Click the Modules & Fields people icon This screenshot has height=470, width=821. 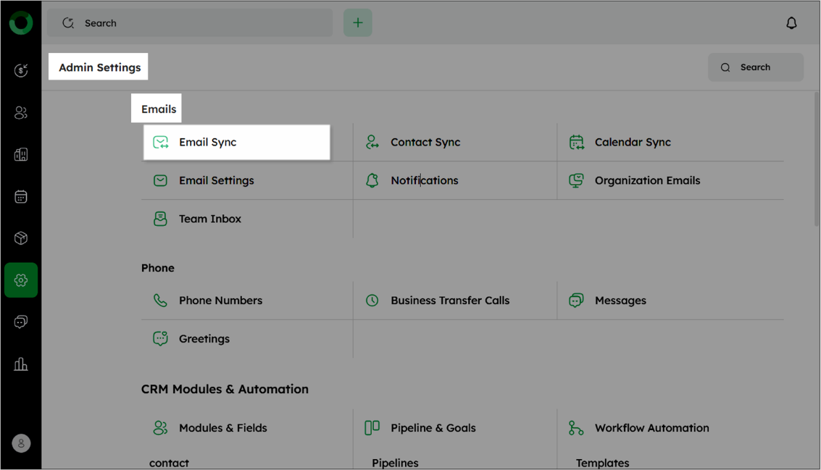pyautogui.click(x=160, y=428)
